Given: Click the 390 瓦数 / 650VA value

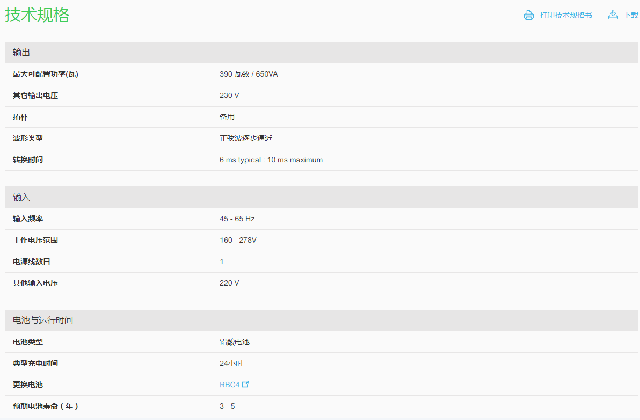Looking at the screenshot, I should point(249,74).
